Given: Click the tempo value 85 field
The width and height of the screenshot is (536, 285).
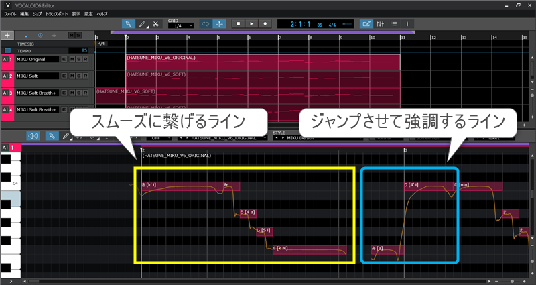Looking at the screenshot, I should (78, 51).
